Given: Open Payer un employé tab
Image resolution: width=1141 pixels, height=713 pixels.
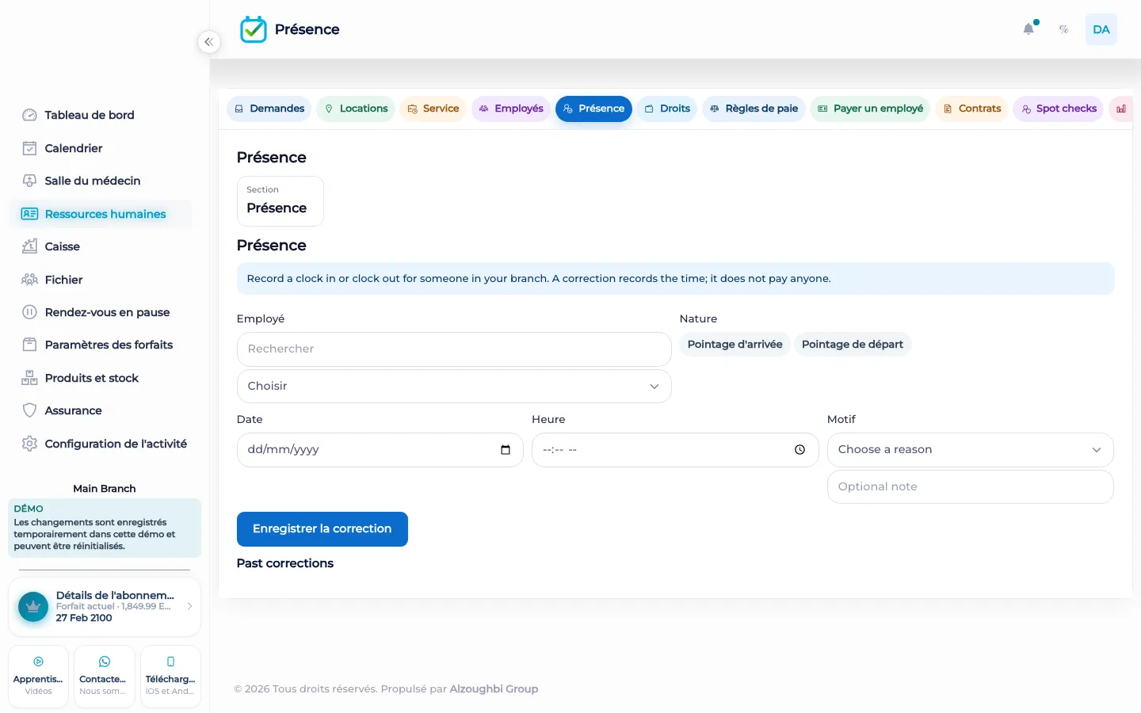Looking at the screenshot, I should 870,109.
